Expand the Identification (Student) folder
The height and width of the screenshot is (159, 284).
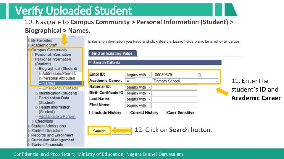point(36,93)
